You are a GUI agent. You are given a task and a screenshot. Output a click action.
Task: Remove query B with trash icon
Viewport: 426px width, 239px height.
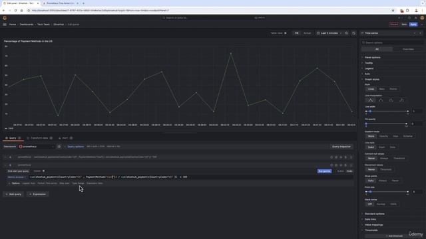pyautogui.click(x=345, y=165)
